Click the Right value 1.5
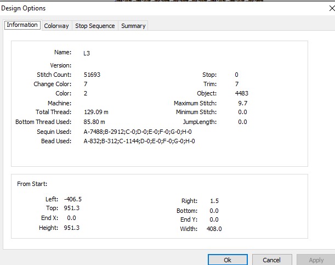 (x=214, y=201)
